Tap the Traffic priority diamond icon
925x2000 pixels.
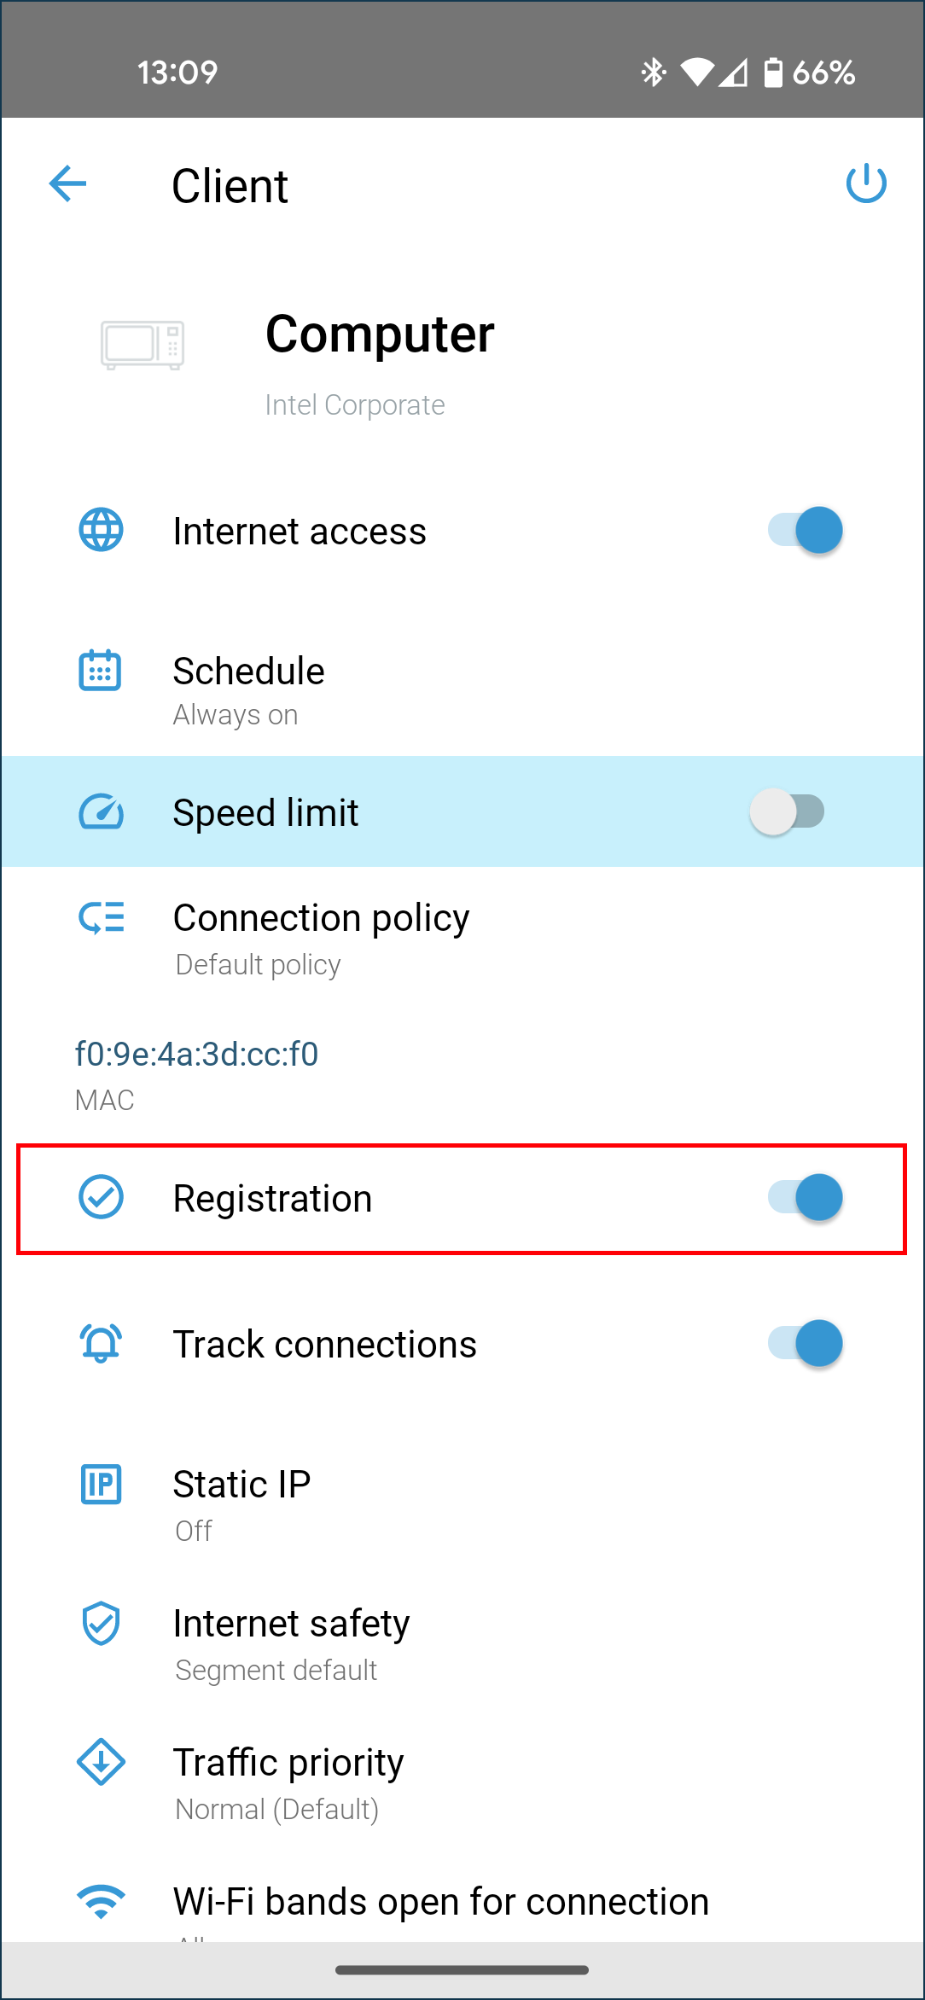(x=101, y=1762)
